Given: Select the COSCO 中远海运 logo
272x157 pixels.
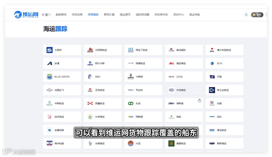Looking at the screenshot, I should (x=171, y=90).
